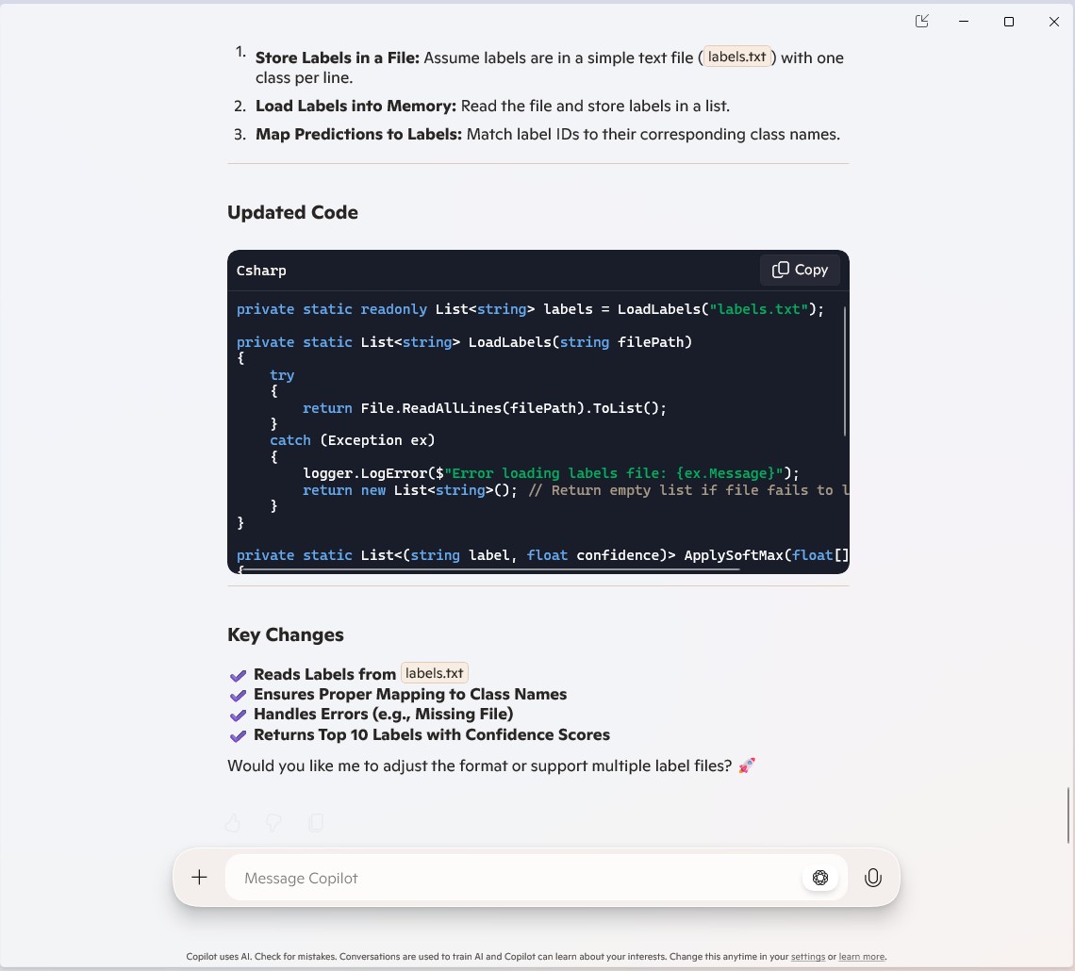Viewport: 1075px width, 971px height.
Task: Click labels.txt chip under Key Changes
Action: [x=435, y=673]
